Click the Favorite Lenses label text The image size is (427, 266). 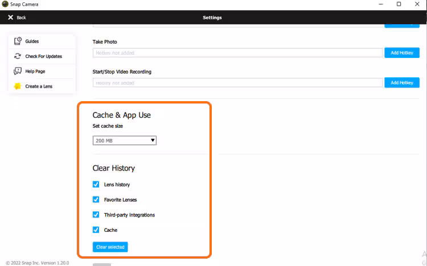(120, 200)
